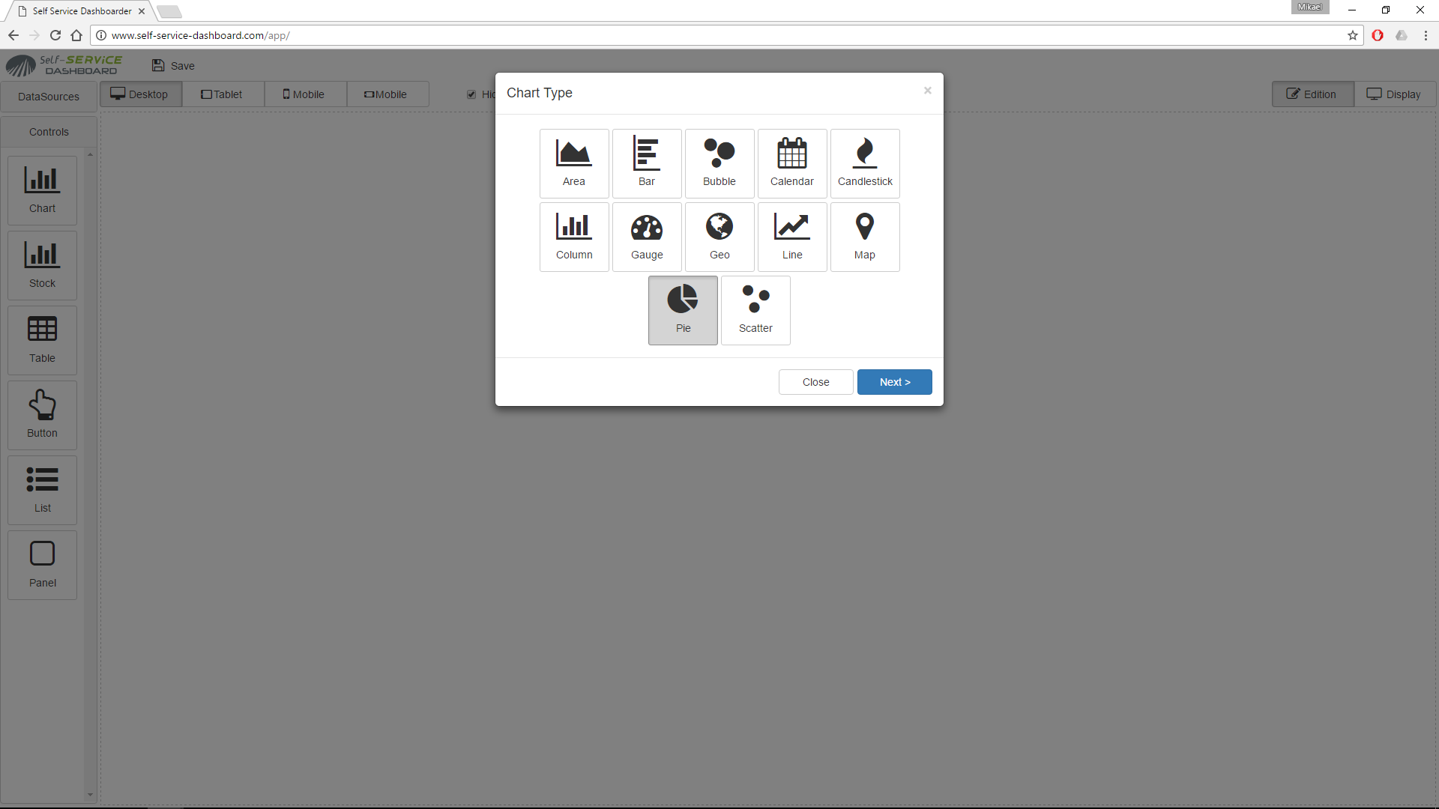Image resolution: width=1439 pixels, height=809 pixels.
Task: Toggle the Hide checkbox option
Action: coord(471,94)
